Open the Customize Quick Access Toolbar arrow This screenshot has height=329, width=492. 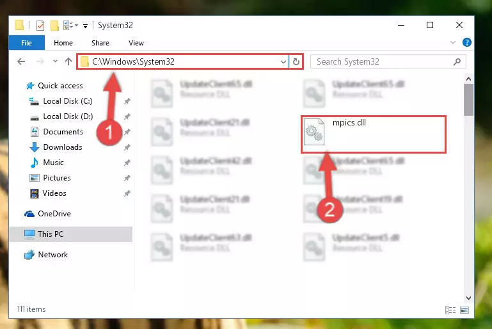point(85,26)
